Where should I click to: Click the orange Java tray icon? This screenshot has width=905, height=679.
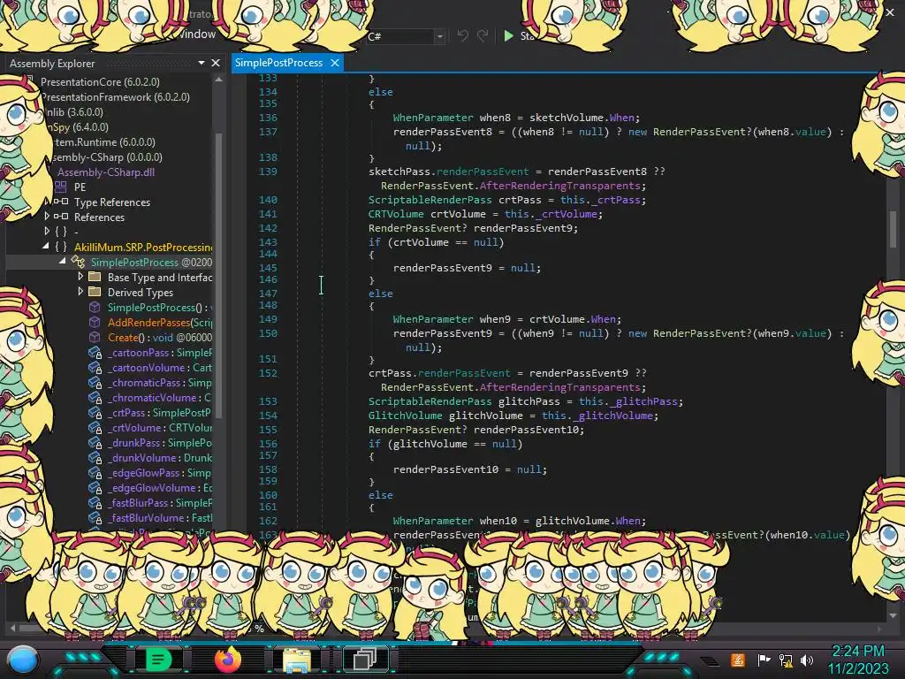click(737, 660)
